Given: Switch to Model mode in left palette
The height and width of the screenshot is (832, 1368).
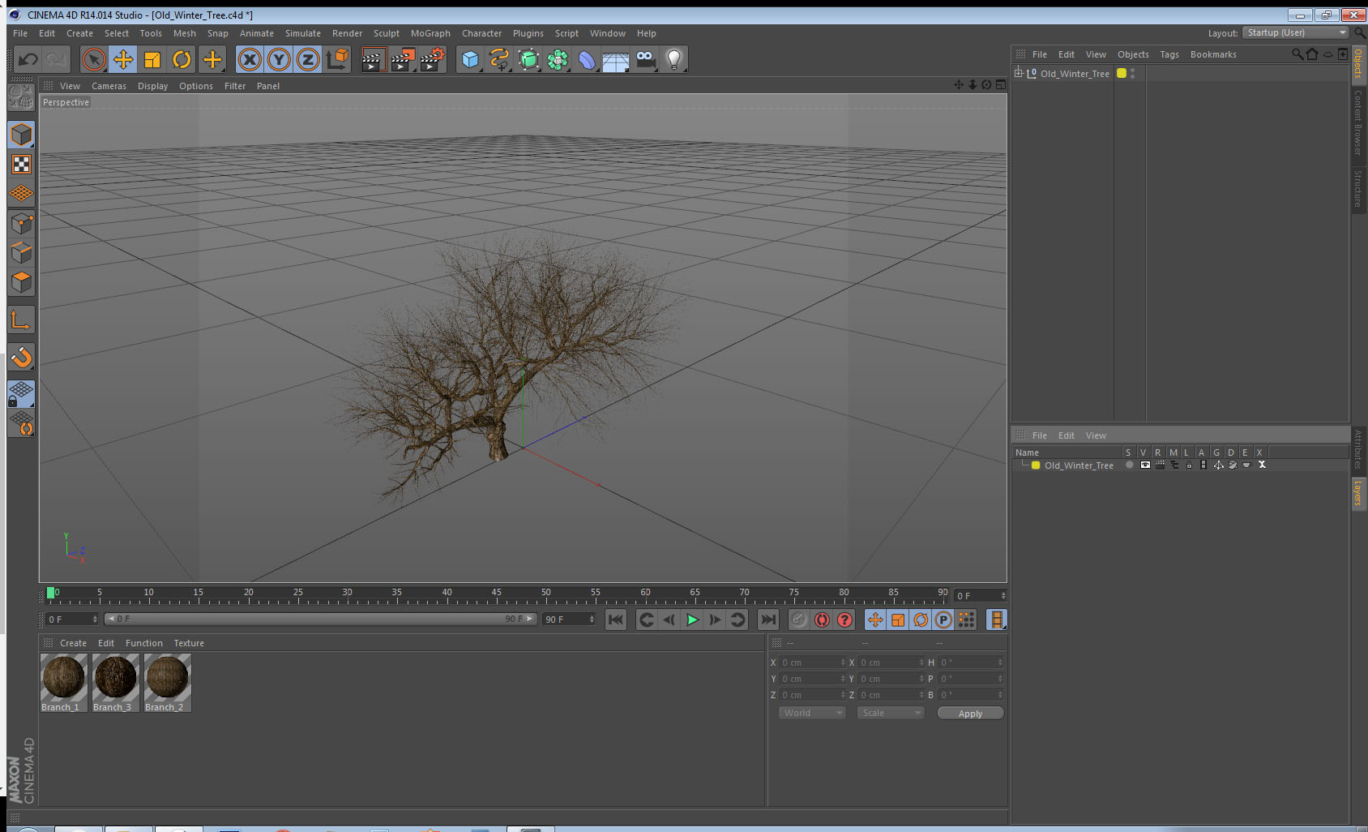Looking at the screenshot, I should click(x=21, y=135).
